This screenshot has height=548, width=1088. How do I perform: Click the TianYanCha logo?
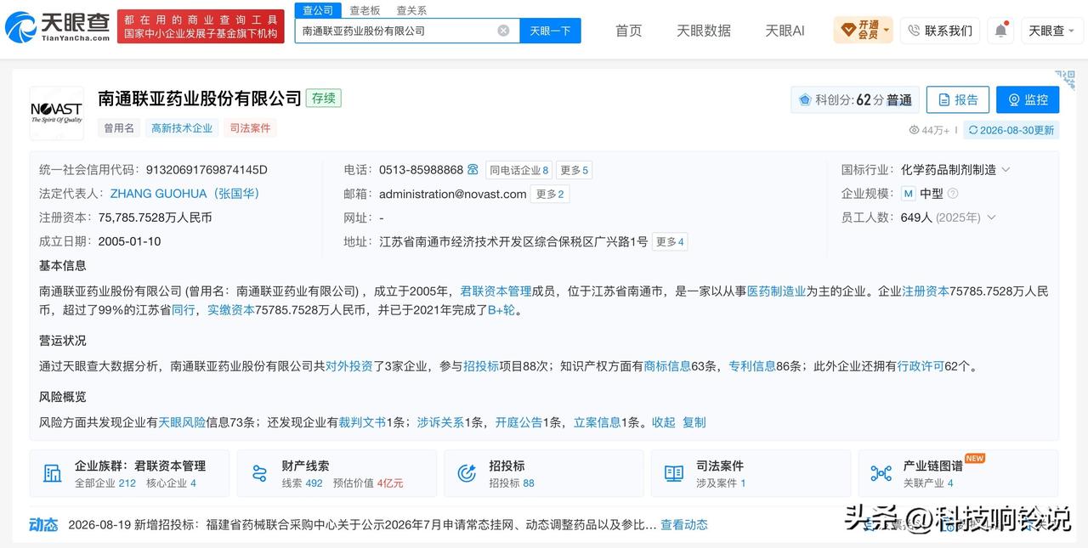[57, 27]
